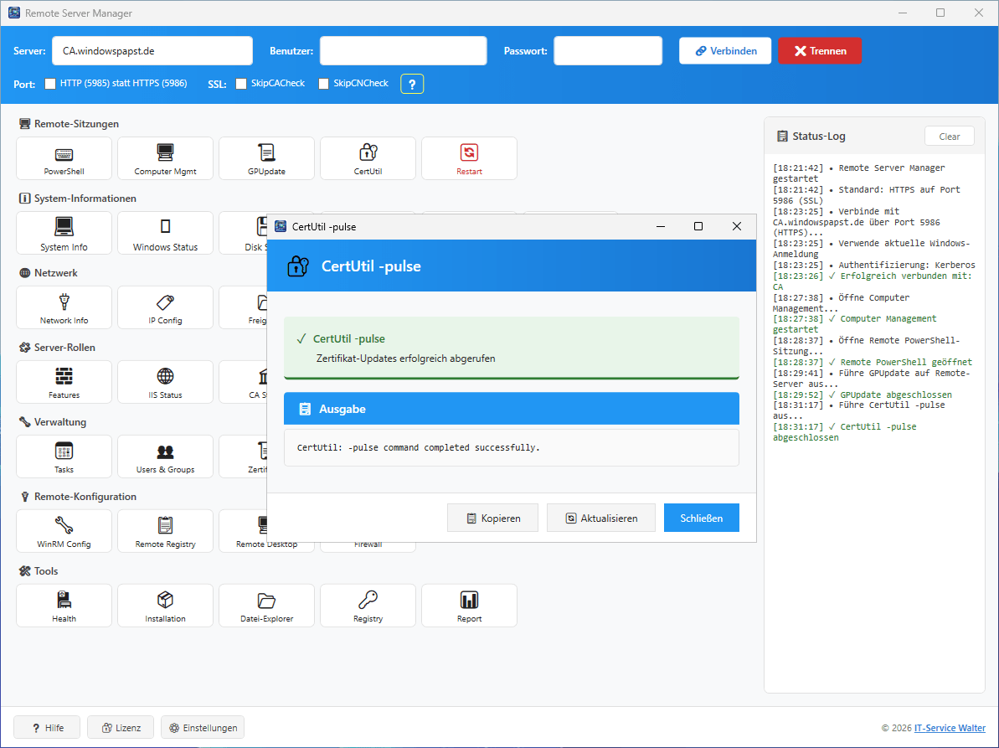Open Einstellungen at the bottom bar
This screenshot has height=748, width=999.
[203, 728]
